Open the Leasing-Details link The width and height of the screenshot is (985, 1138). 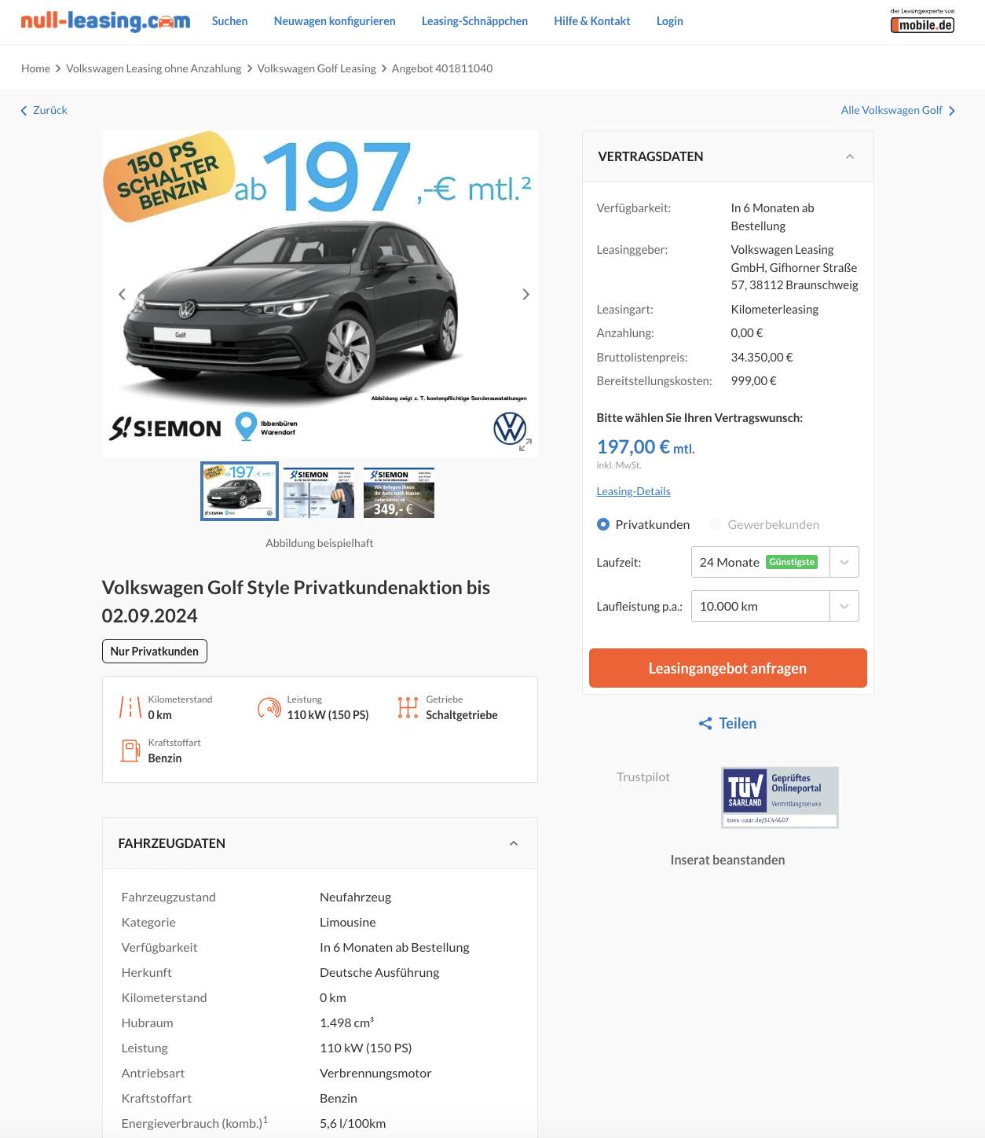[x=633, y=491]
